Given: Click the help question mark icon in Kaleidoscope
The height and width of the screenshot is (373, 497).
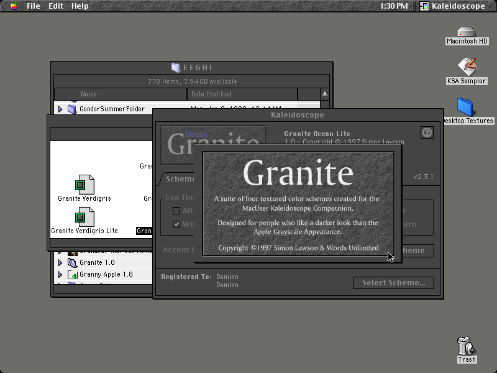Looking at the screenshot, I should click(427, 132).
